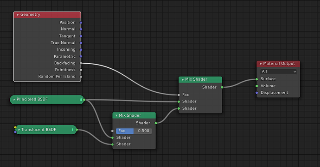Click Translucent BSDF yellow color input socket
This screenshot has width=320, height=167.
pos(15,127)
